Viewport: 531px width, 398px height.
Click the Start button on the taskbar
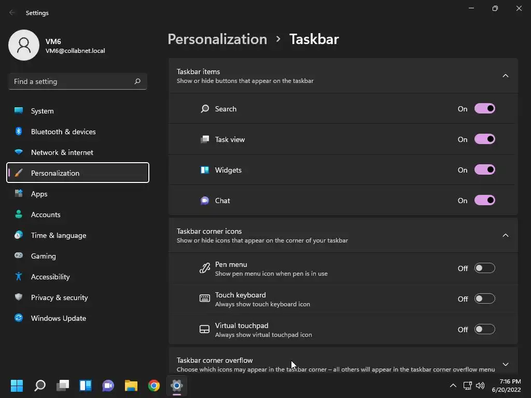(x=17, y=386)
